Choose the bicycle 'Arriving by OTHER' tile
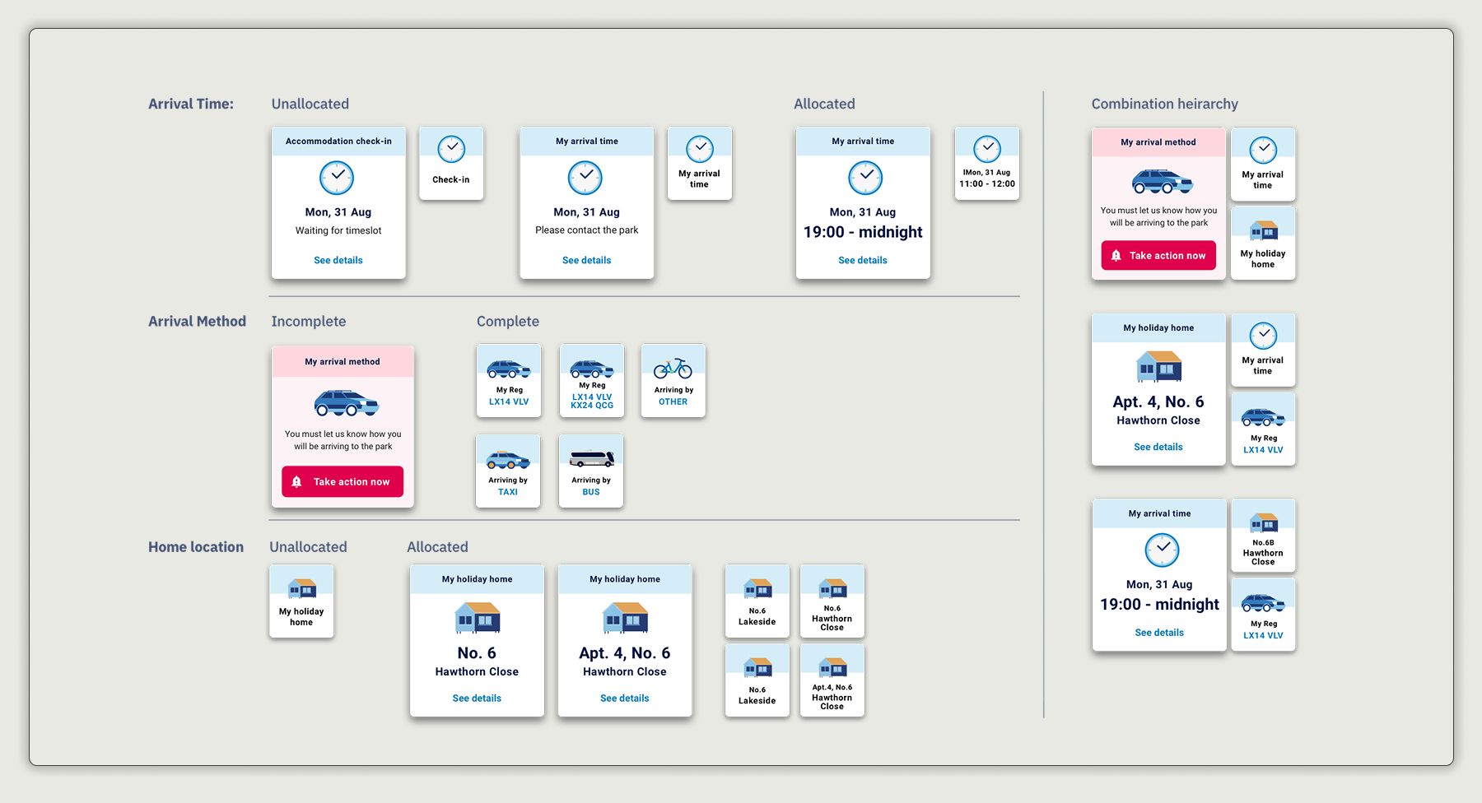Image resolution: width=1482 pixels, height=803 pixels. coord(673,380)
